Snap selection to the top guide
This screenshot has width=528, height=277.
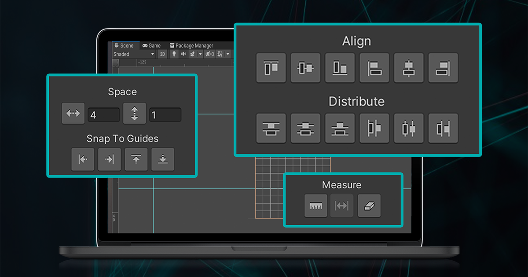click(x=136, y=159)
